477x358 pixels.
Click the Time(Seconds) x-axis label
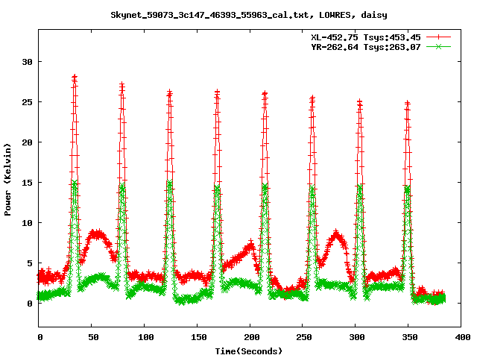tap(249, 351)
